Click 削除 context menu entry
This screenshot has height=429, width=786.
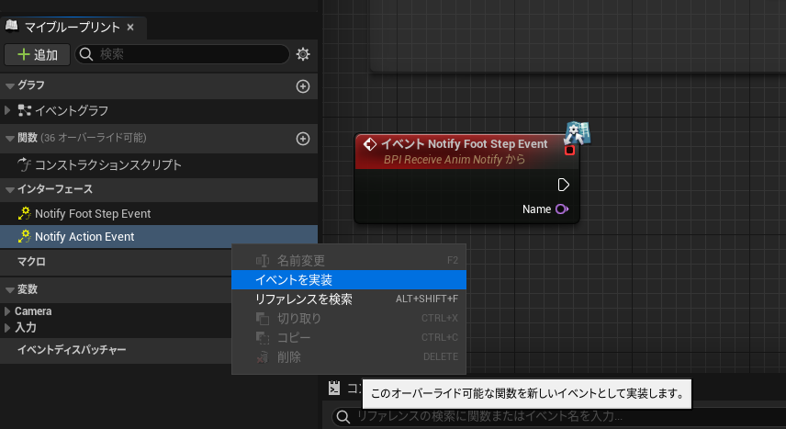pyautogui.click(x=349, y=357)
